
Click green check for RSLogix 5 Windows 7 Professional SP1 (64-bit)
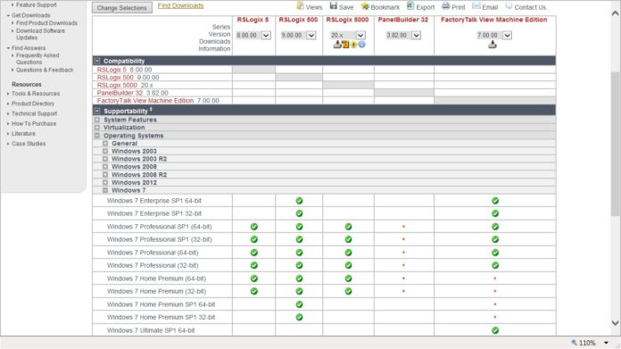coord(254,227)
